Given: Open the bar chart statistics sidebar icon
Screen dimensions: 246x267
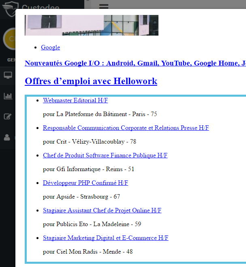Looking at the screenshot, I should 8,96.
